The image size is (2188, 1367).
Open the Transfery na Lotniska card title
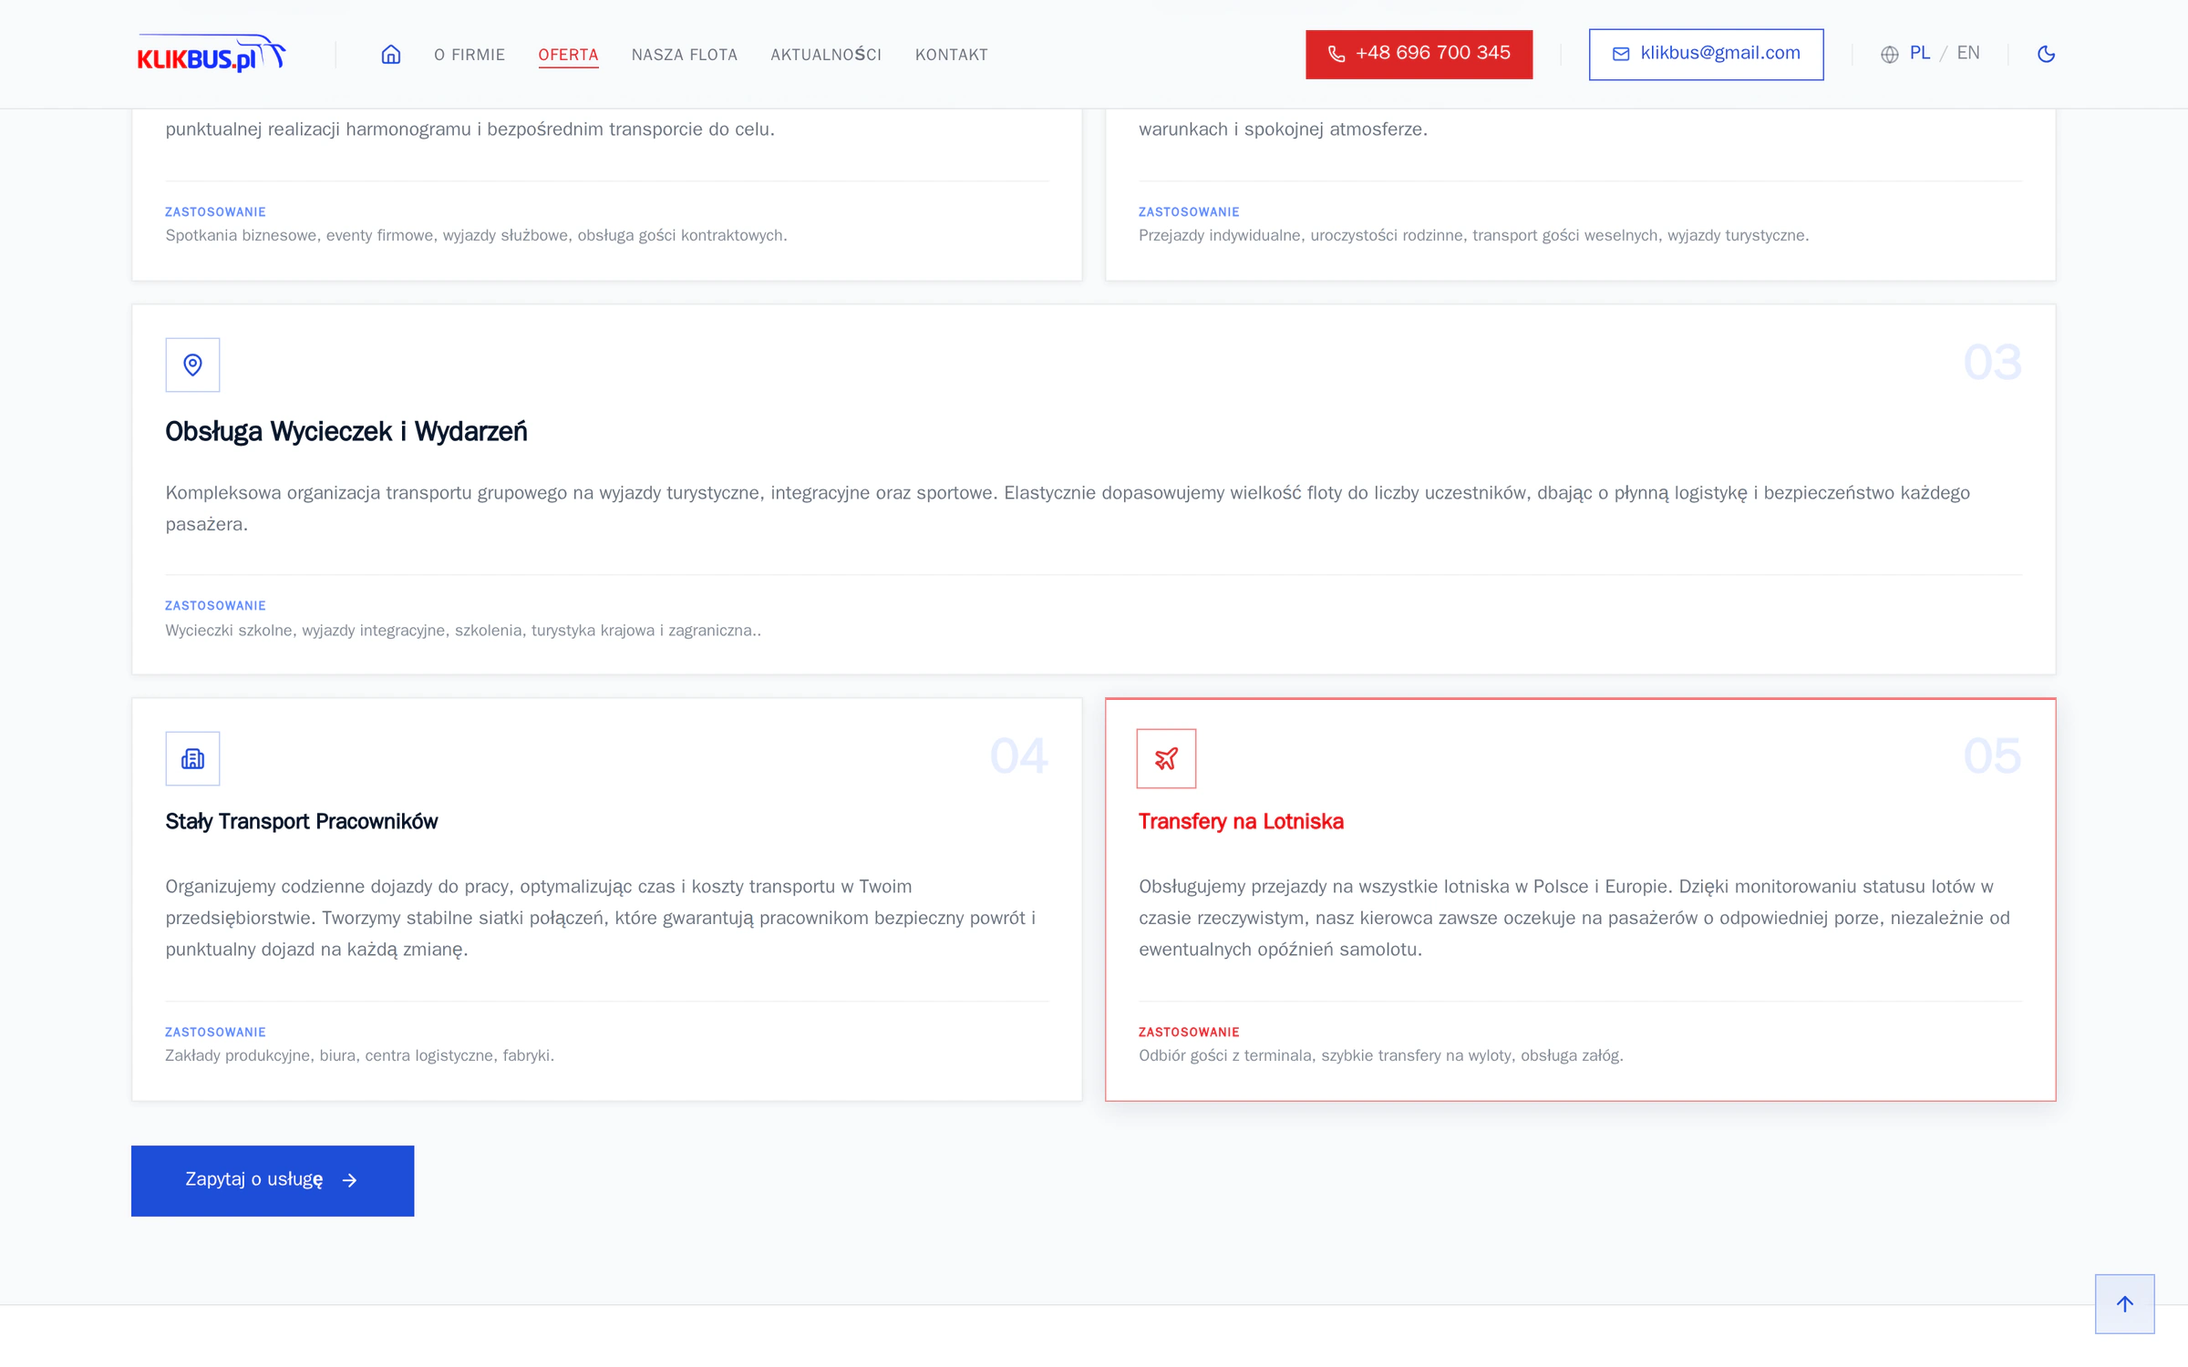1241,821
